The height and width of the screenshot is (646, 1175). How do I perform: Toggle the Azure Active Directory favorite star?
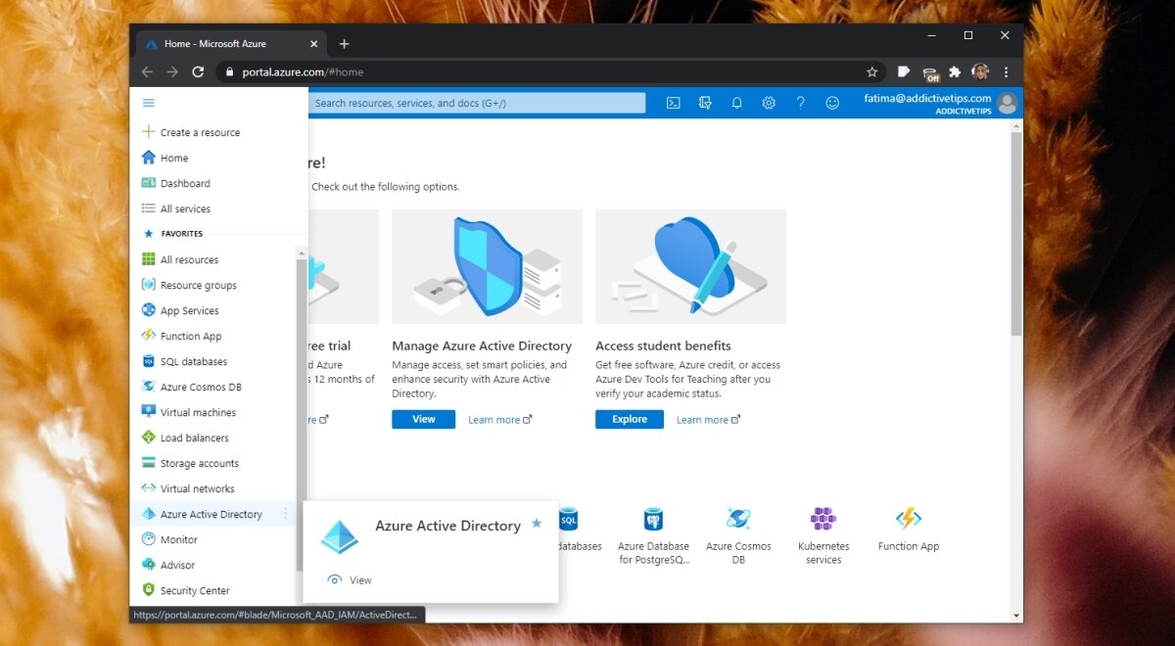[536, 524]
